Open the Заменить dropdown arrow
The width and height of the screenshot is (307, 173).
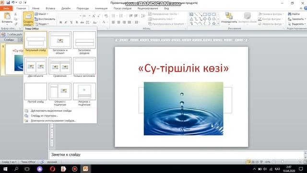point(305,19)
